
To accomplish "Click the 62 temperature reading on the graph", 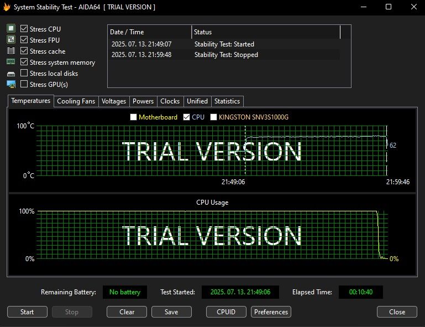I will click(x=393, y=146).
